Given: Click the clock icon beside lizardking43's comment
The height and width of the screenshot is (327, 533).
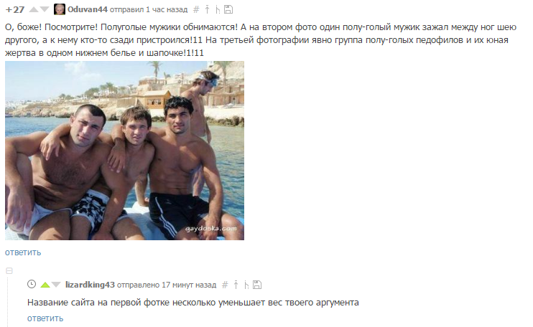Looking at the screenshot, I should (x=32, y=284).
